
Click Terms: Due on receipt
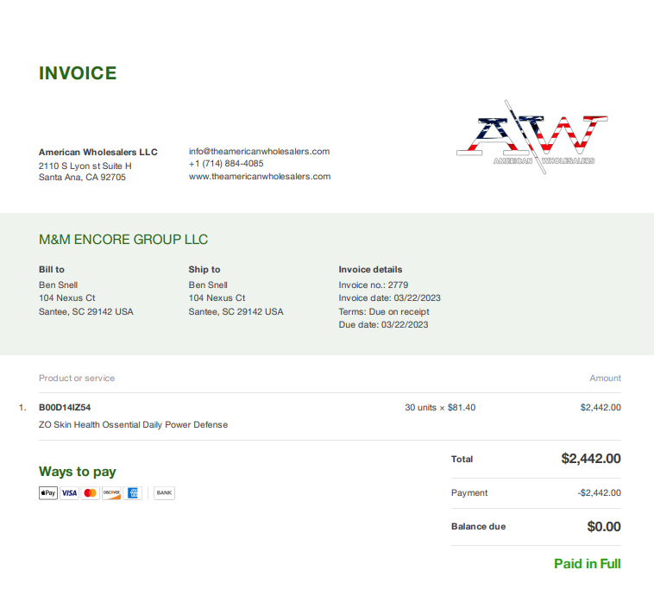click(x=384, y=311)
